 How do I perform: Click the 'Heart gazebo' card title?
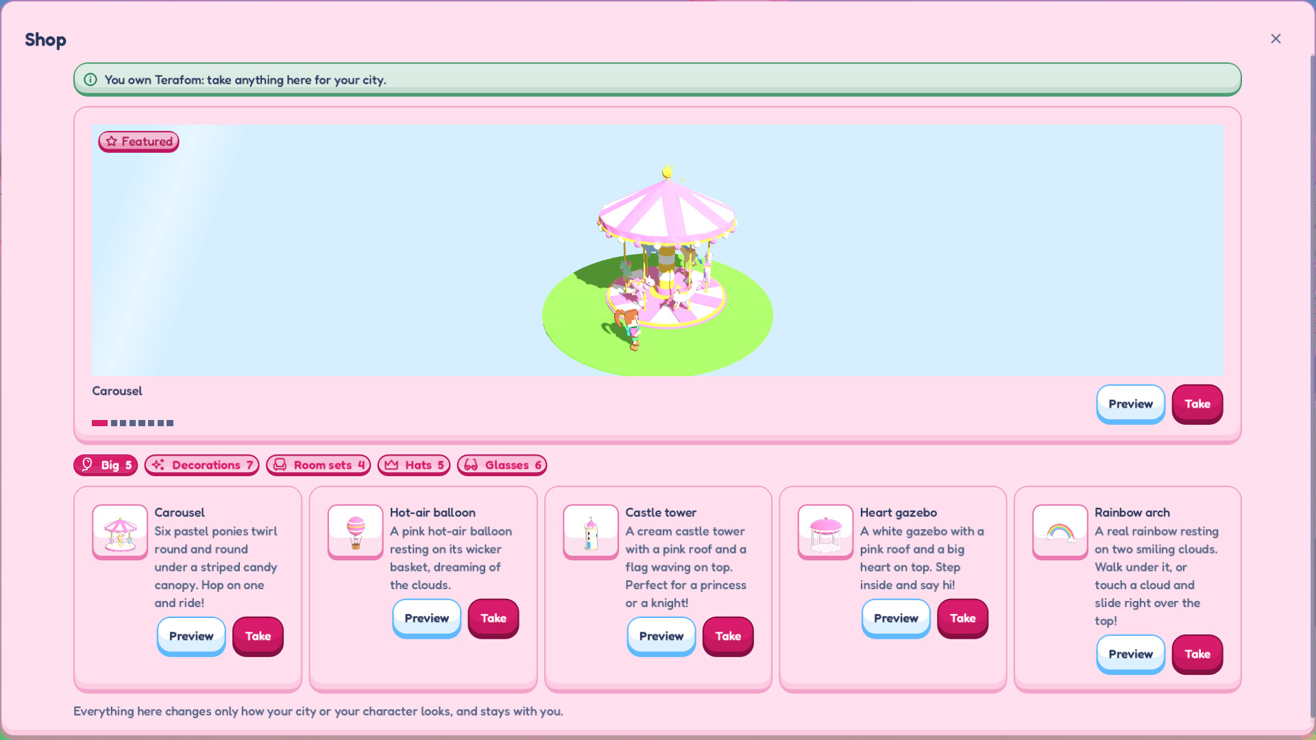899,513
